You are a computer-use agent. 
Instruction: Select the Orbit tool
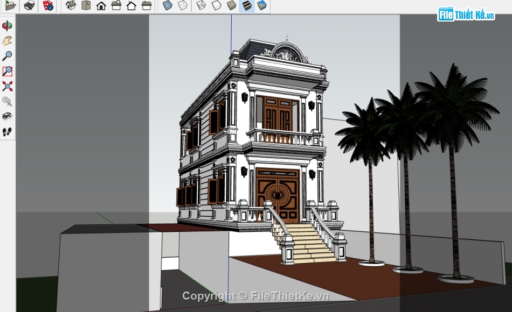pos(7,26)
